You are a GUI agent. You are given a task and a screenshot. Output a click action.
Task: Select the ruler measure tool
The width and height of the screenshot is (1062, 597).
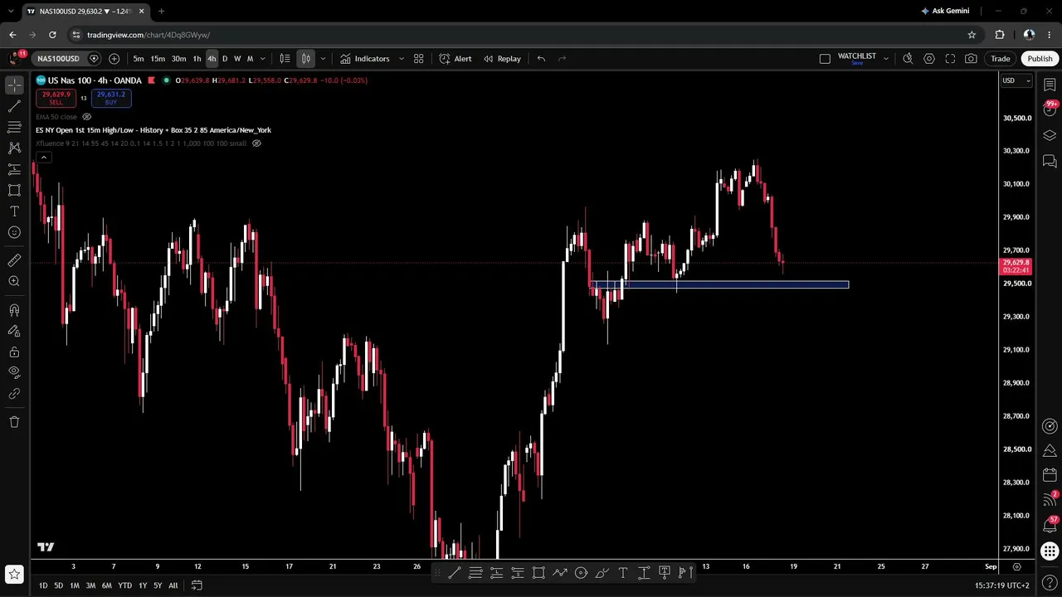click(14, 260)
